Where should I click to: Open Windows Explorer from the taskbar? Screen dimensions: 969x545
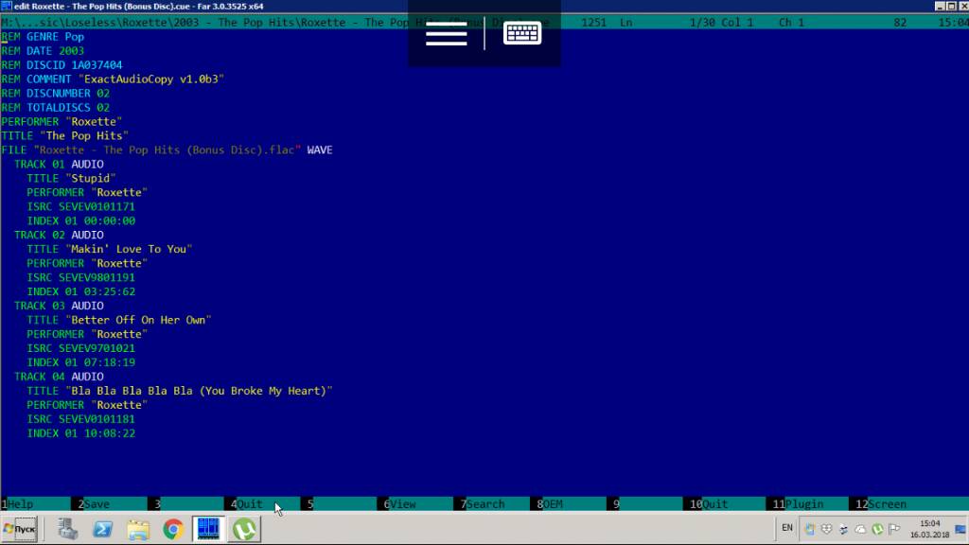pyautogui.click(x=138, y=530)
